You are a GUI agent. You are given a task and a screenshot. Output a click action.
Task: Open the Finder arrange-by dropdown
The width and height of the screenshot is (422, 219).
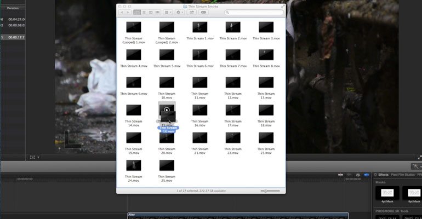pos(168,13)
